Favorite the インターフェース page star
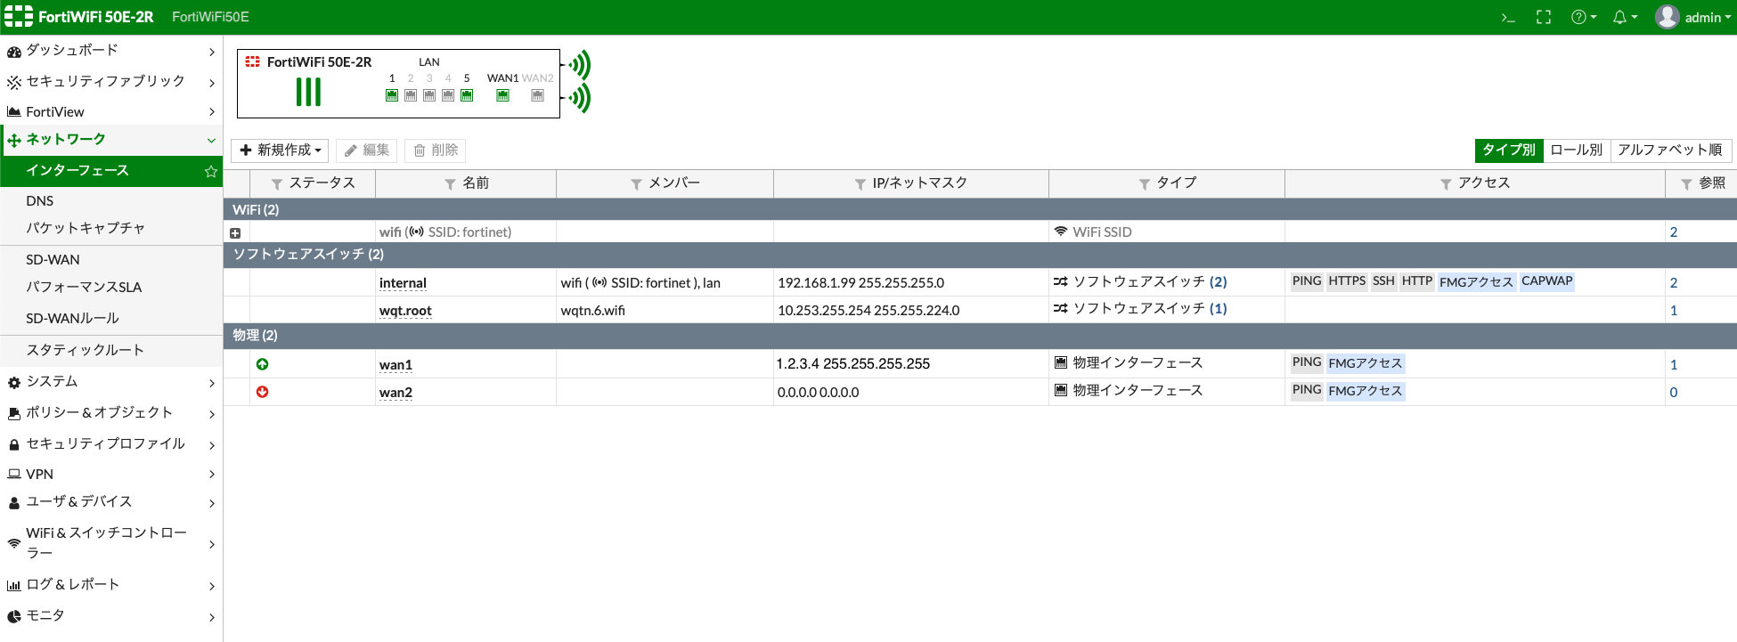Viewport: 1737px width, 642px height. pos(211,171)
